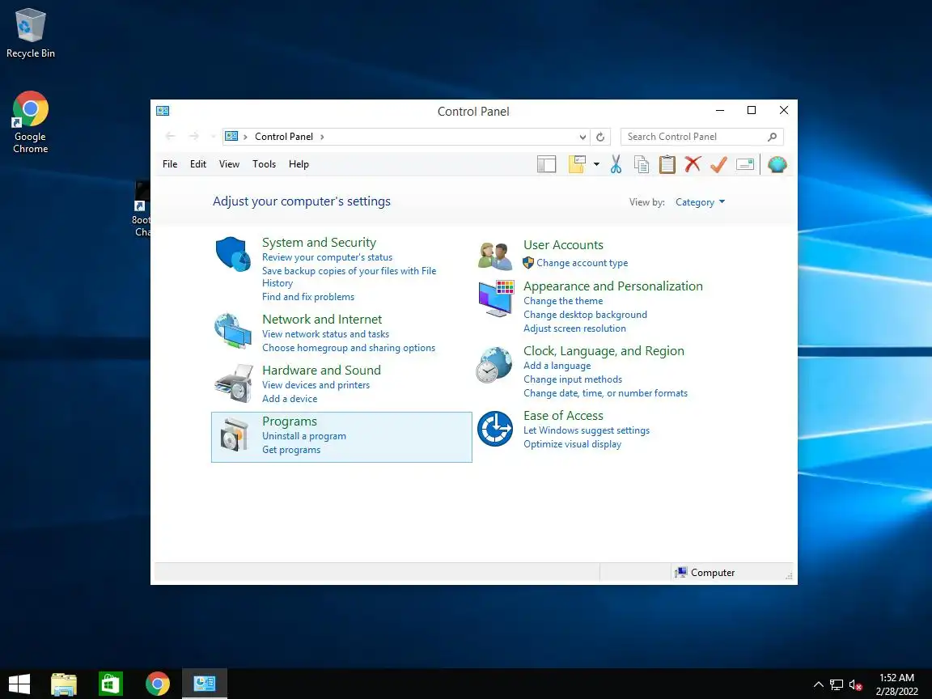Open the recent locations dropdown arrow
This screenshot has width=932, height=699.
pos(213,137)
